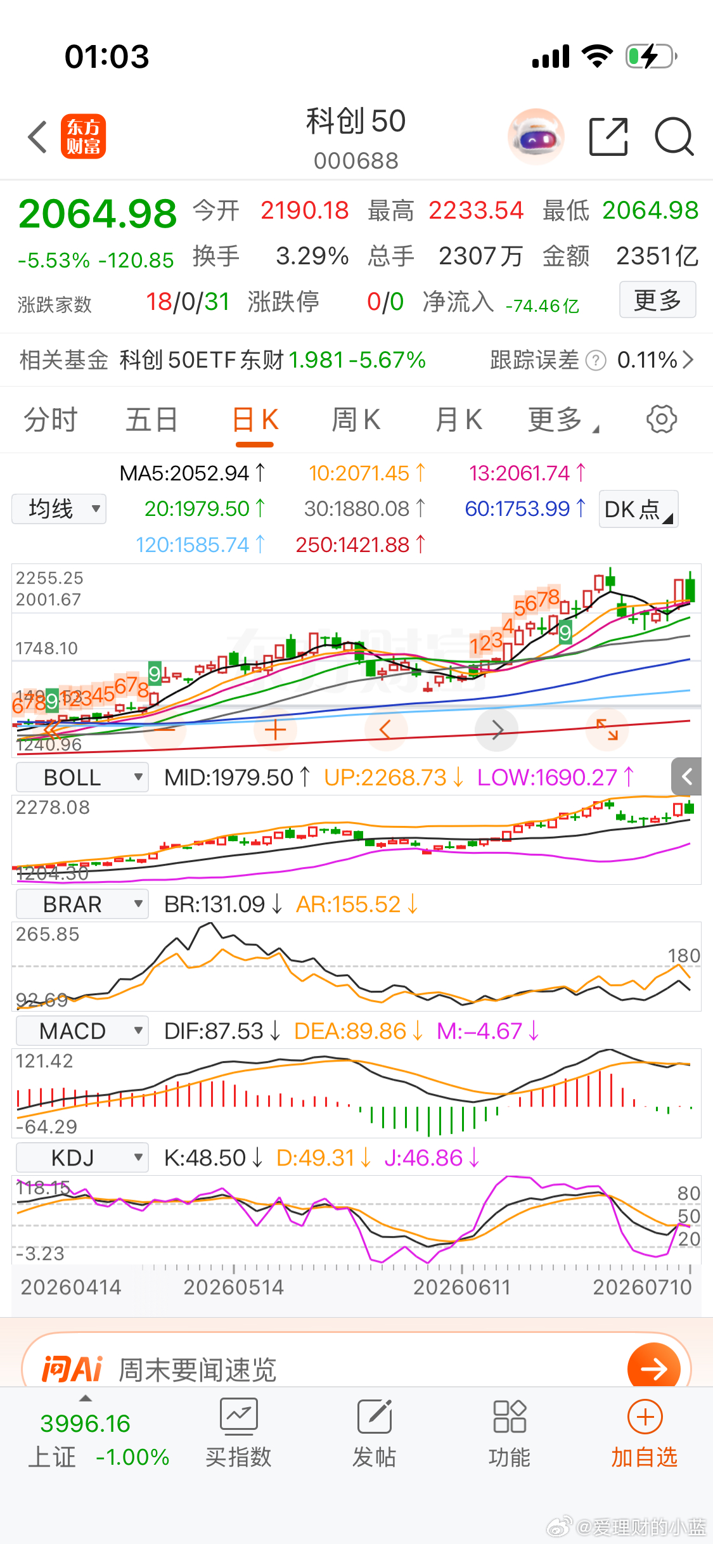This screenshot has height=1544, width=713.
Task: Open 功能 grid icon
Action: 510,1417
